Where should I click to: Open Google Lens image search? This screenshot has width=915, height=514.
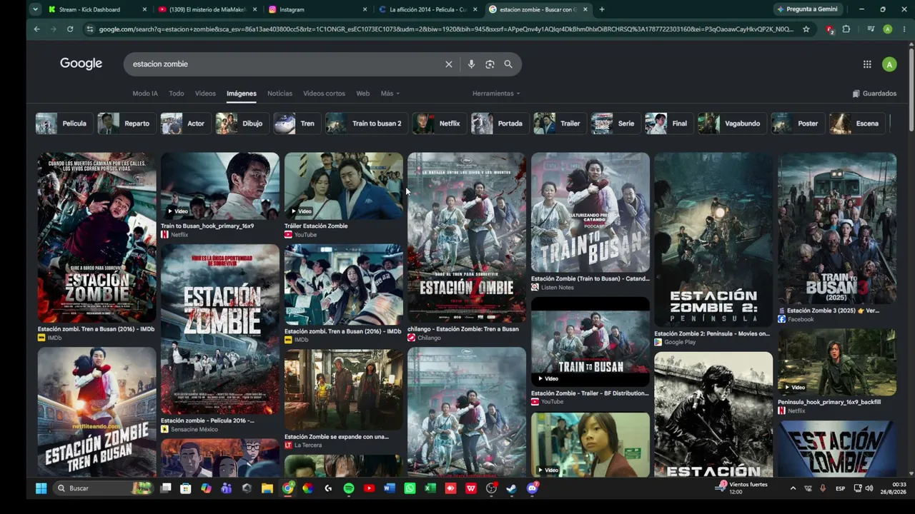point(490,64)
